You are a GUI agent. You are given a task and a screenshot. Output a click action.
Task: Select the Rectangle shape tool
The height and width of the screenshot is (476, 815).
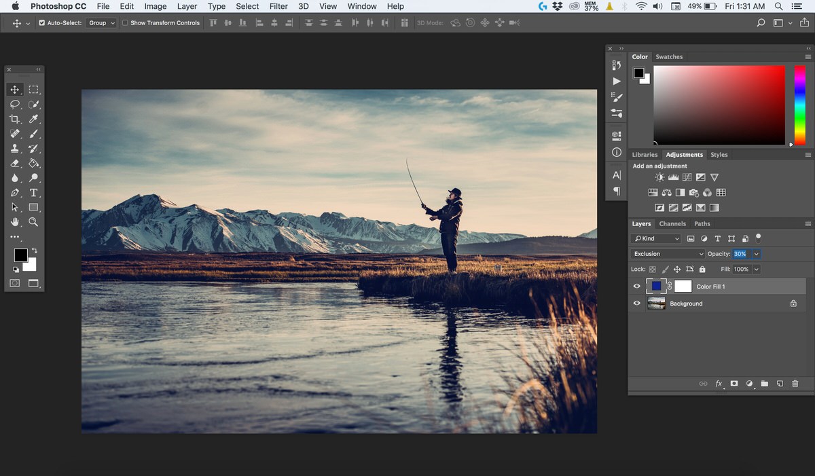[x=33, y=207]
